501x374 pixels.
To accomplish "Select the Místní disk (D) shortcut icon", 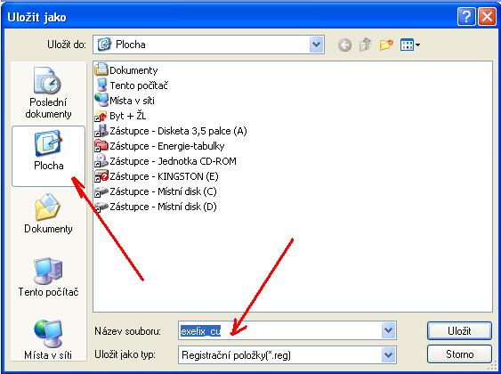I will point(101,207).
